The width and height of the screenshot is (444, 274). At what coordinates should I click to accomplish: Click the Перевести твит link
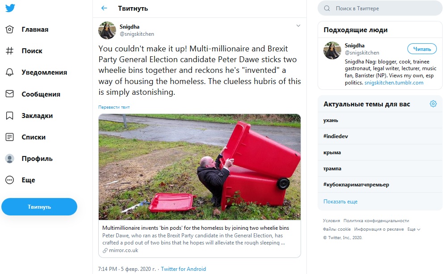coord(114,107)
